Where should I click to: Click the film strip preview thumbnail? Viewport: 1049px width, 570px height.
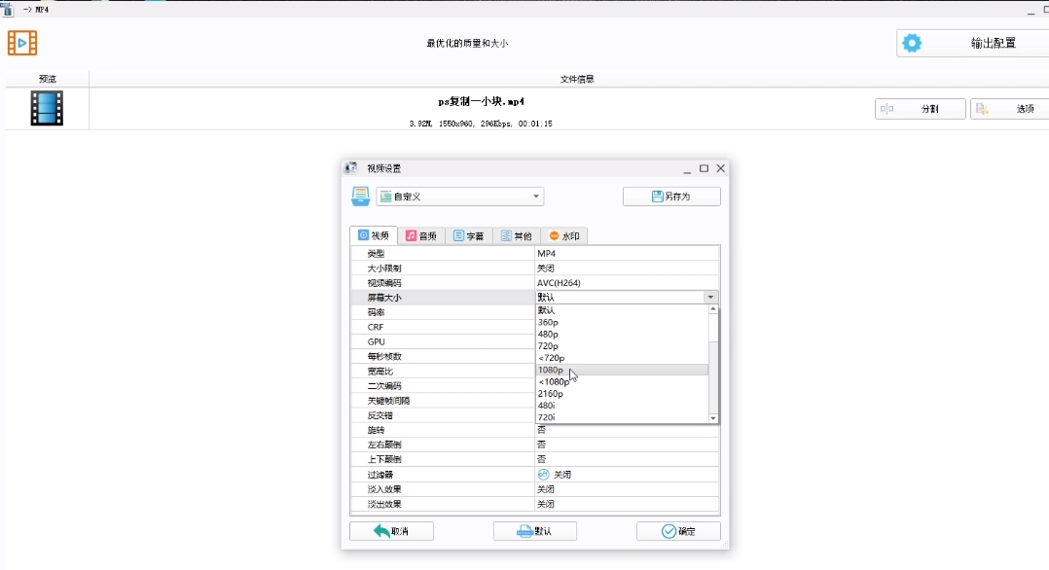(47, 108)
